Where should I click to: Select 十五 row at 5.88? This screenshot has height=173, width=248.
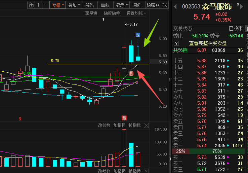[x=208, y=61]
